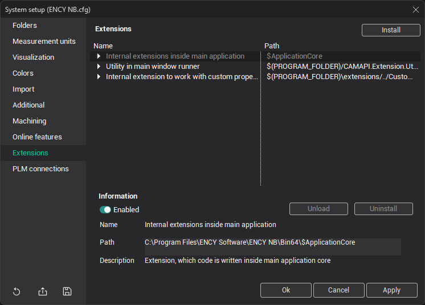Click the Path field in Information
Screen dimensions: 425x305
coord(272,243)
